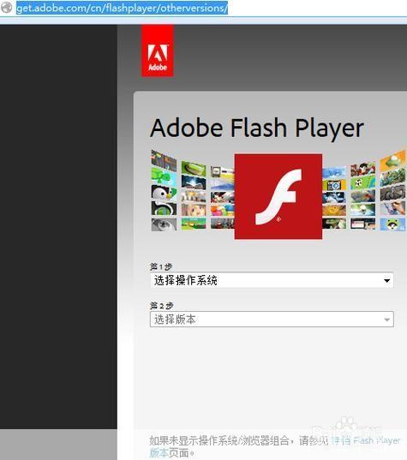Open the archived Flash Player versions link

coord(365,440)
